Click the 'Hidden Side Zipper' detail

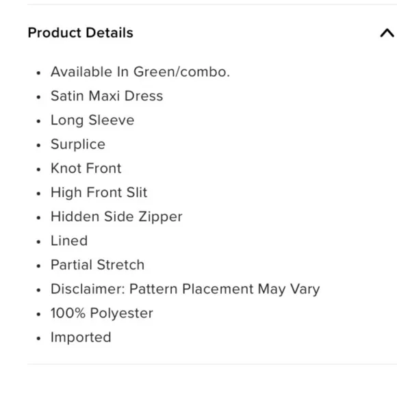(116, 217)
